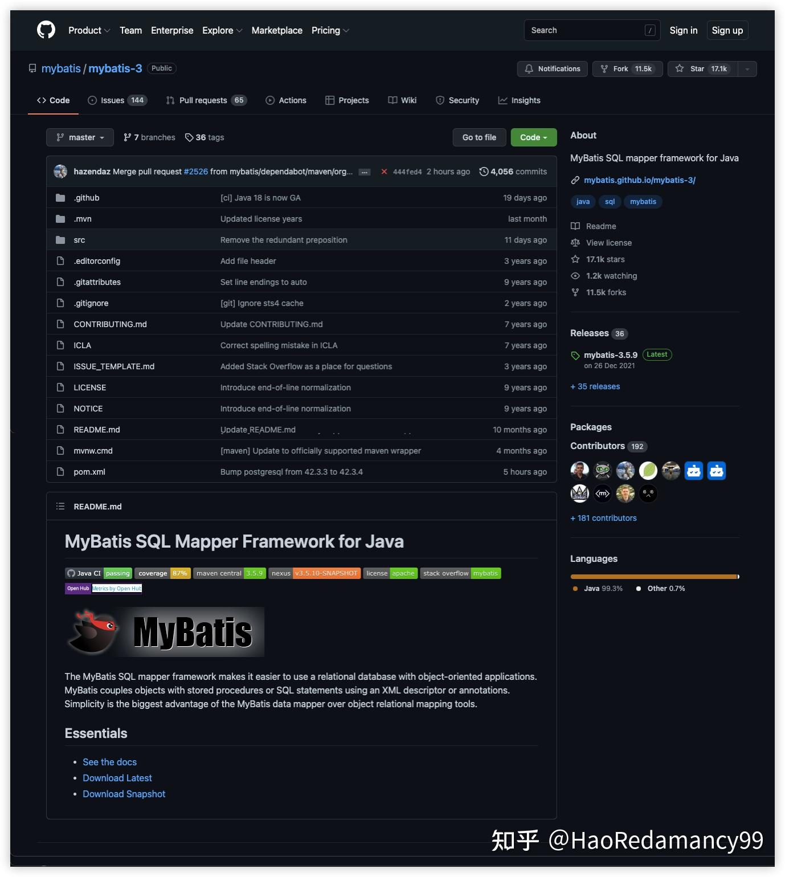Open the Security tab
The height and width of the screenshot is (877, 785).
pos(457,100)
